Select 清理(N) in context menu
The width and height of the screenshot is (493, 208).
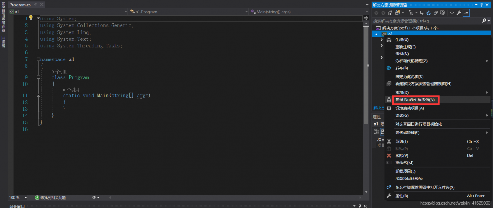click(x=438, y=54)
